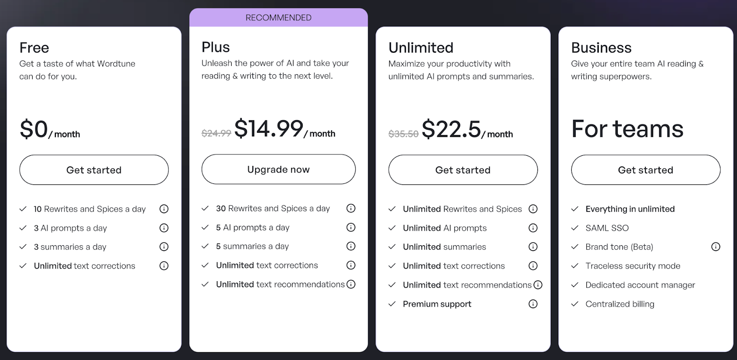
Task: Click Get started on the Business plan
Action: [x=646, y=170]
